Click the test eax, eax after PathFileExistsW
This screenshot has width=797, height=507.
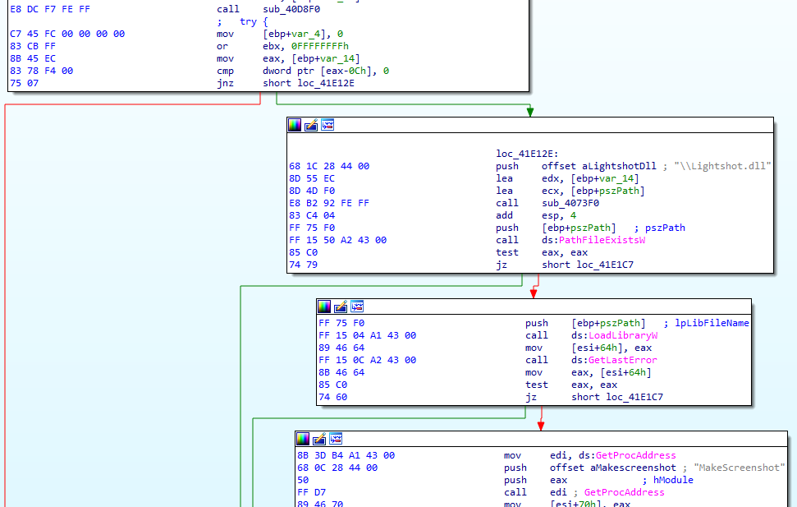click(x=542, y=252)
